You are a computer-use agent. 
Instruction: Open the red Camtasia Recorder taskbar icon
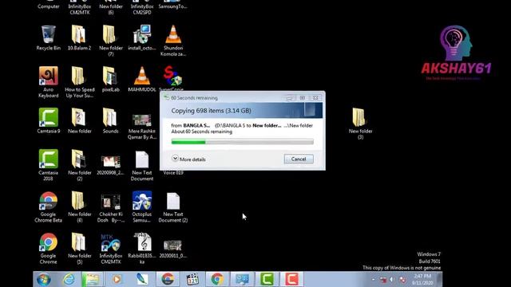(x=291, y=279)
